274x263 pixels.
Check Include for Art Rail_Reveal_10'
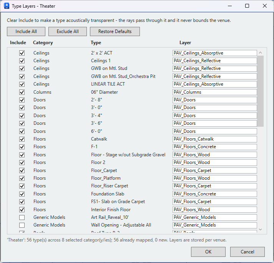[x=22, y=217]
